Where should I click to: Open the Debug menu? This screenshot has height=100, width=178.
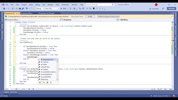pos(38,5)
